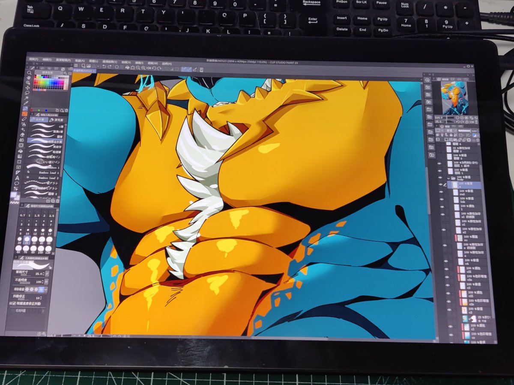
Task: Toggle visibility of sc layer
Action: pyautogui.click(x=444, y=238)
